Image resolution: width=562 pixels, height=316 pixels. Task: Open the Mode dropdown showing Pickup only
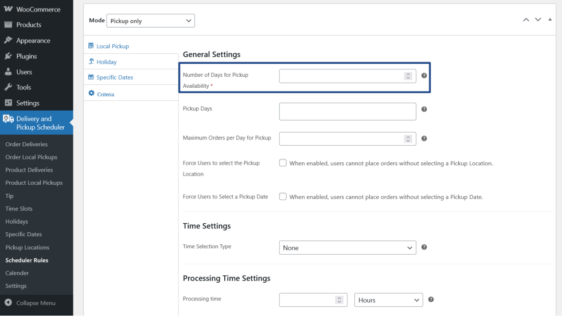(x=151, y=21)
